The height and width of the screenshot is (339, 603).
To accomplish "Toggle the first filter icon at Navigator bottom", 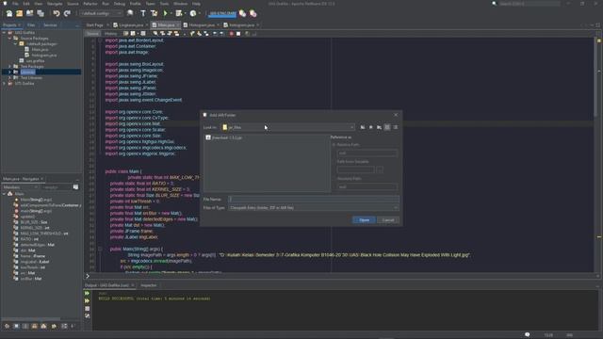I will coord(7,326).
